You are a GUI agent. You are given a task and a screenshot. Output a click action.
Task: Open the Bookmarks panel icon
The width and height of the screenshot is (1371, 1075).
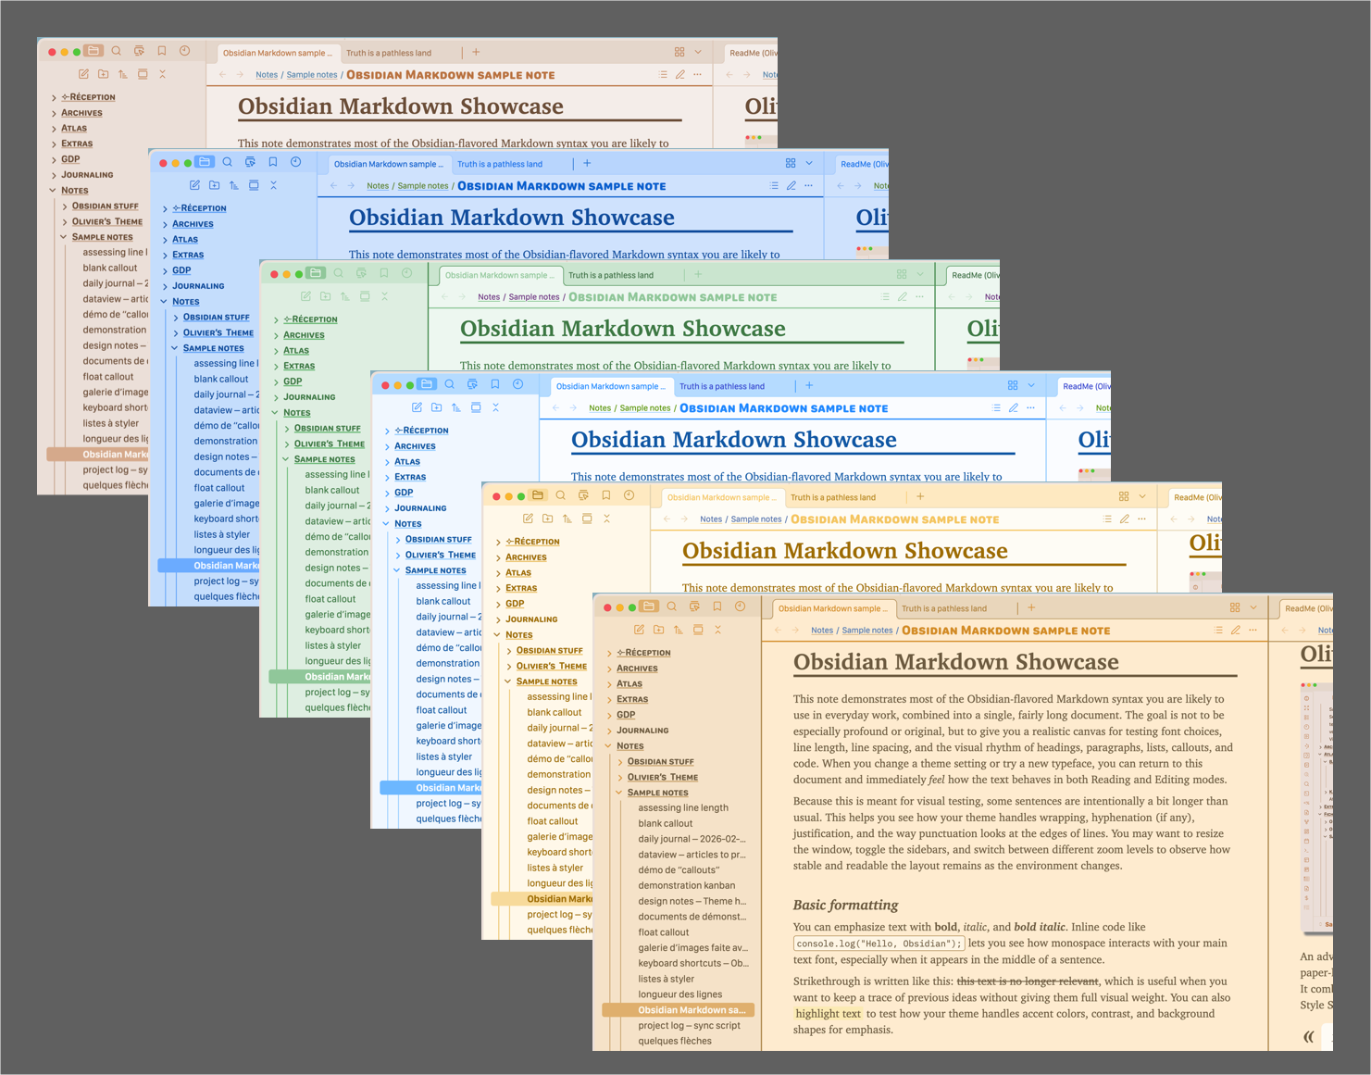tap(717, 606)
